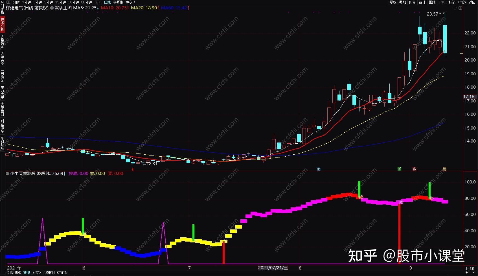Open 大单盘口 sidebar tab
478x276 pixels.
pos(2,109)
